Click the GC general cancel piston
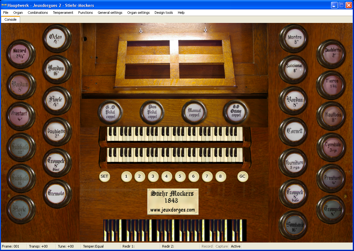Viewport: 354px width, 251px height. [242, 176]
